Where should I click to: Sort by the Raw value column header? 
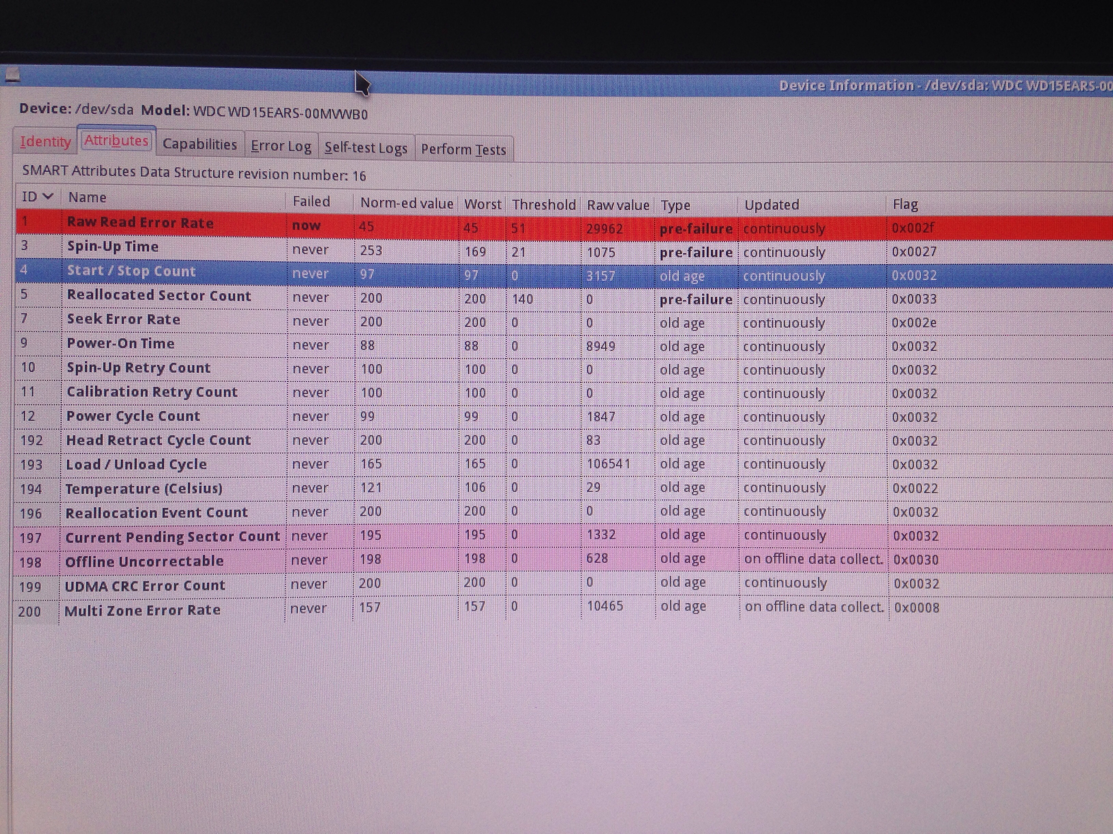pyautogui.click(x=618, y=205)
